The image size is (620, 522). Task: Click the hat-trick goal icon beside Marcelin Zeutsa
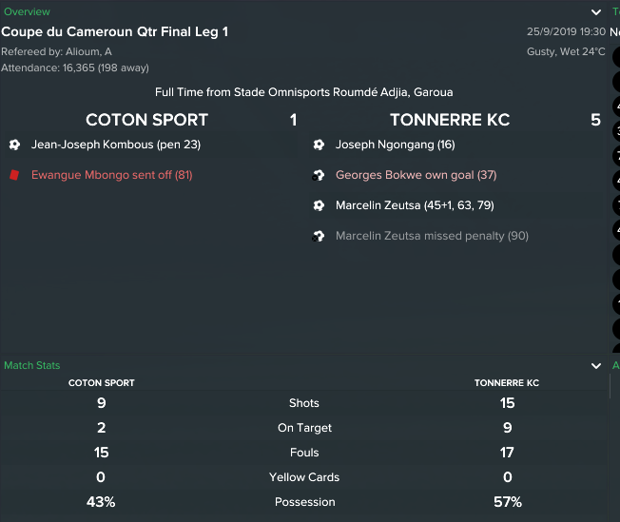(x=319, y=205)
